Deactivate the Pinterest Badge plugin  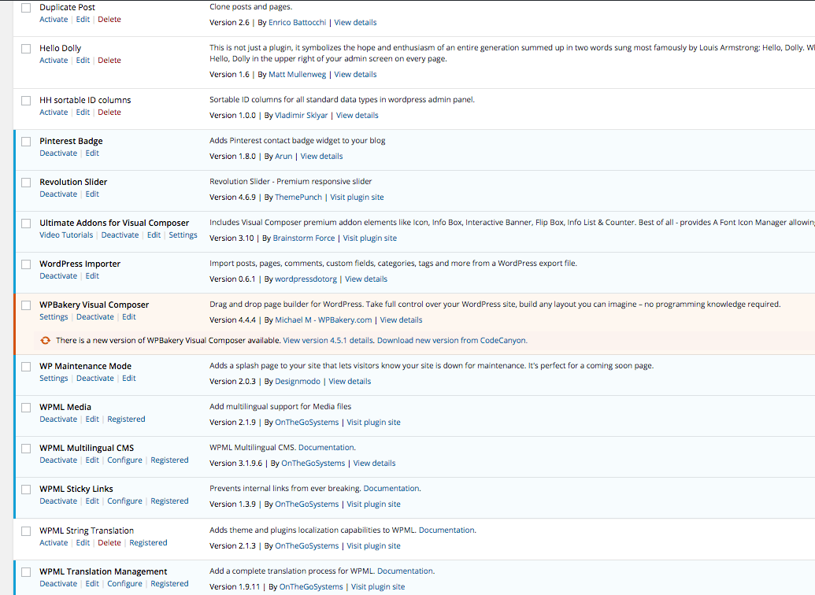click(x=58, y=153)
